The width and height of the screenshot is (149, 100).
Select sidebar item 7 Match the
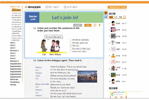tap(16, 31)
